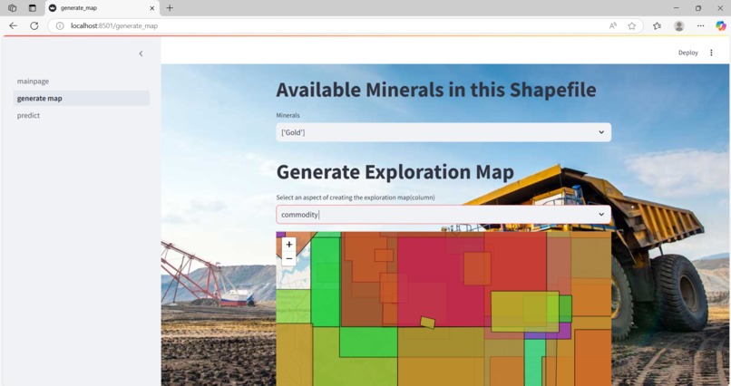Select the generate map page

click(81, 98)
